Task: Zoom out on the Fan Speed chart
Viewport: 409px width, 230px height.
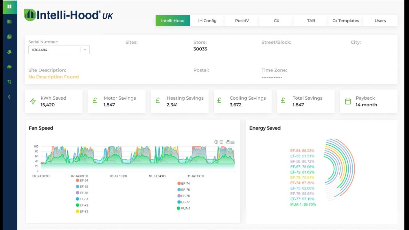Action: 221,142
